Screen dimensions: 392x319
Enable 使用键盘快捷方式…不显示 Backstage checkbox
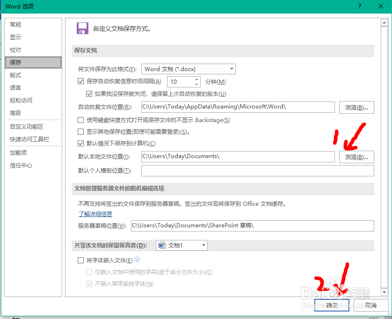[80, 120]
